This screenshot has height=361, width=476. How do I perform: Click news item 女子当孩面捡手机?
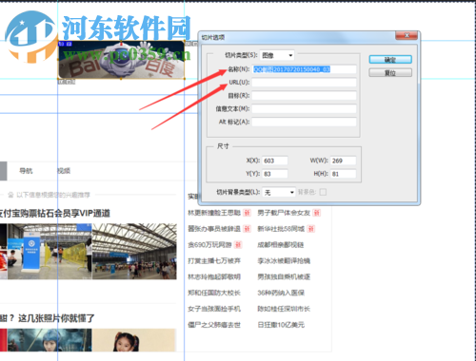point(214,309)
